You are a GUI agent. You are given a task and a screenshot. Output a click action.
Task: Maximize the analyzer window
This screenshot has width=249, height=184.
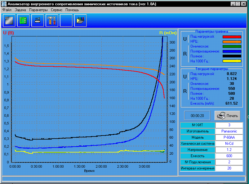[x=238, y=4]
